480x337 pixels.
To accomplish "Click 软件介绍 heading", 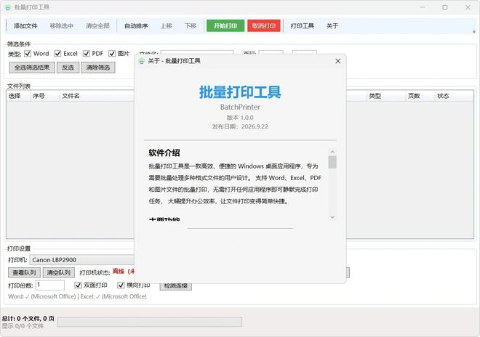I will 164,153.
